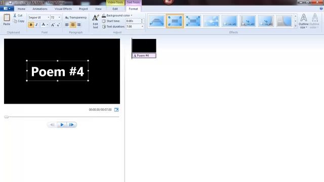Viewport: 324px width, 182px height.
Task: Click the font color A button
Action: pos(43,25)
